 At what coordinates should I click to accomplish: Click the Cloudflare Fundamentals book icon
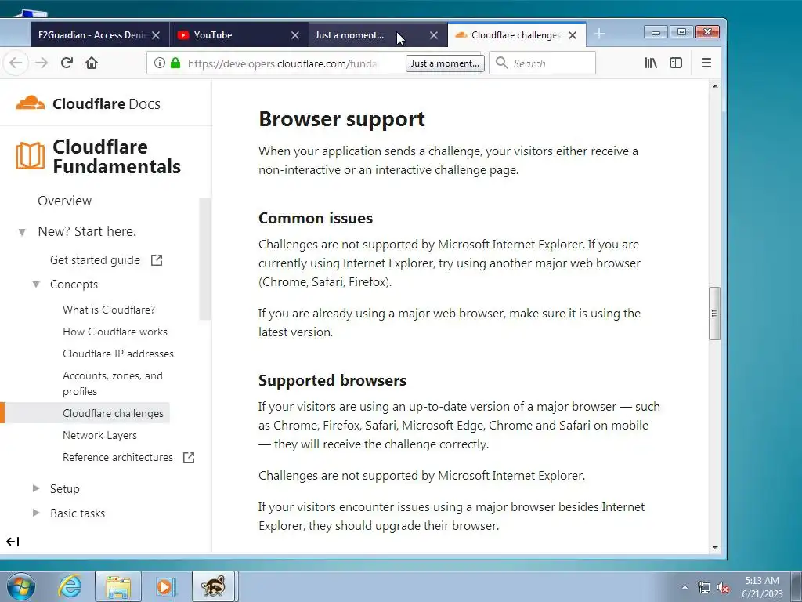[x=30, y=155]
